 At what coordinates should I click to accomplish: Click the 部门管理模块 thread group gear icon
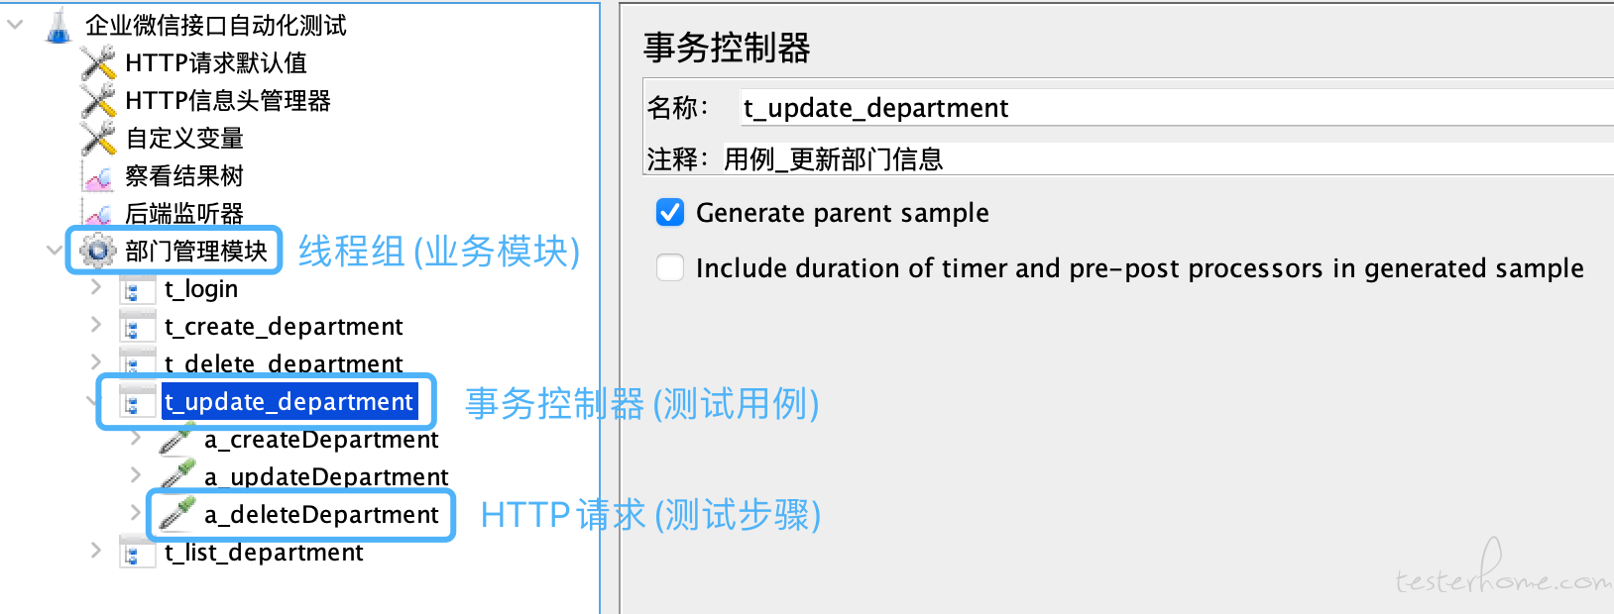[98, 251]
